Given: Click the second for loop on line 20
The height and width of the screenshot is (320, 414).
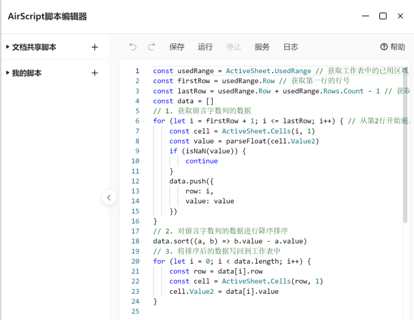Looking at the screenshot, I should [232, 262].
